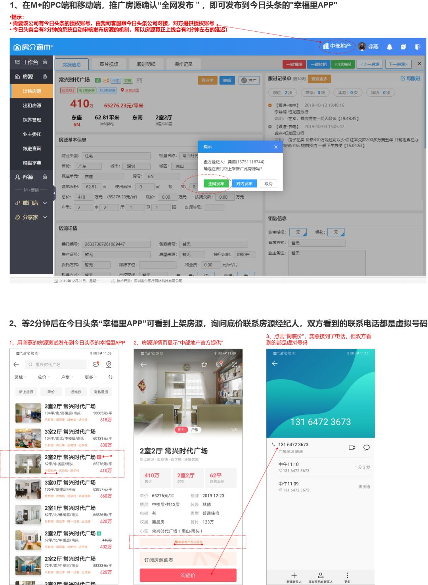Open the document icon beside the bell
Screen dimensions: 428x585
(403, 47)
